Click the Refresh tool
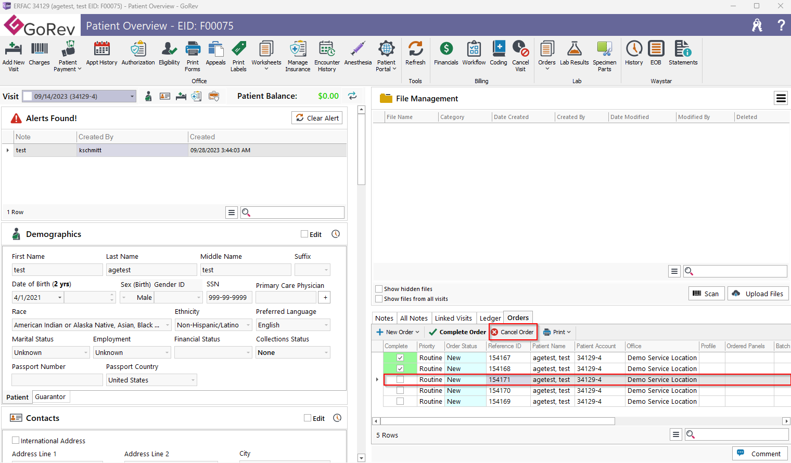The width and height of the screenshot is (791, 463). (x=415, y=54)
